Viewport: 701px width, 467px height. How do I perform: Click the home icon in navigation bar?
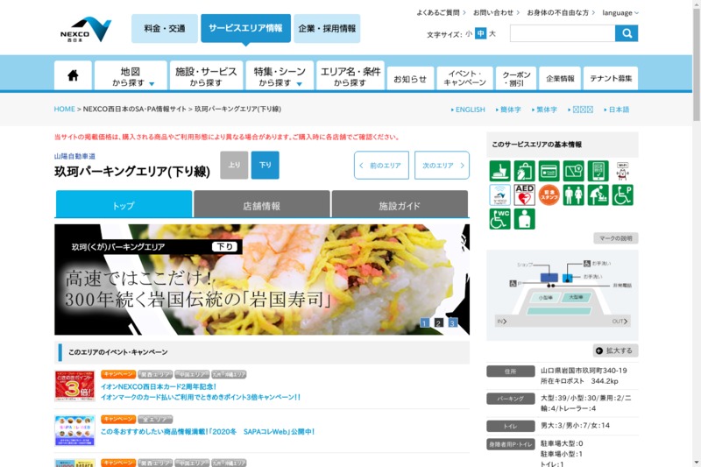point(73,76)
